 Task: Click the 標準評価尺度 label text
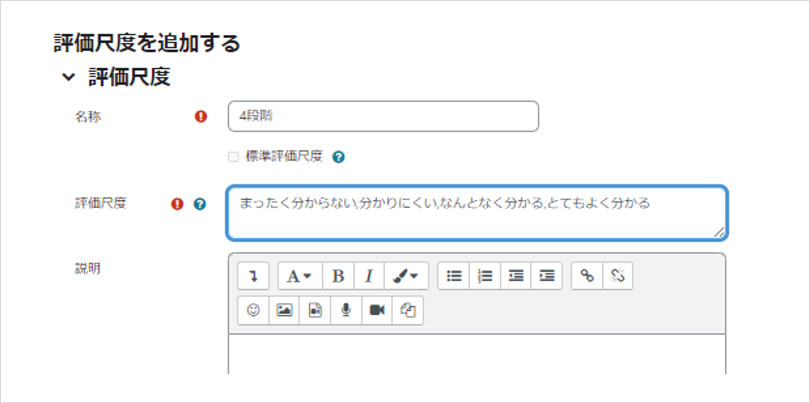click(x=284, y=156)
